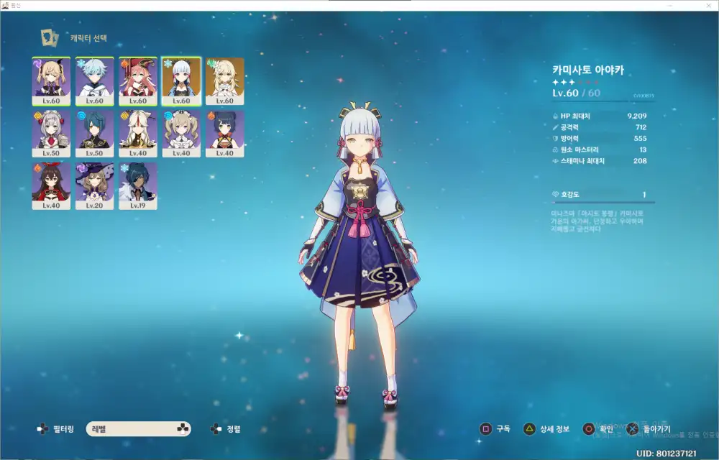Click the character selection cards icon

point(50,37)
